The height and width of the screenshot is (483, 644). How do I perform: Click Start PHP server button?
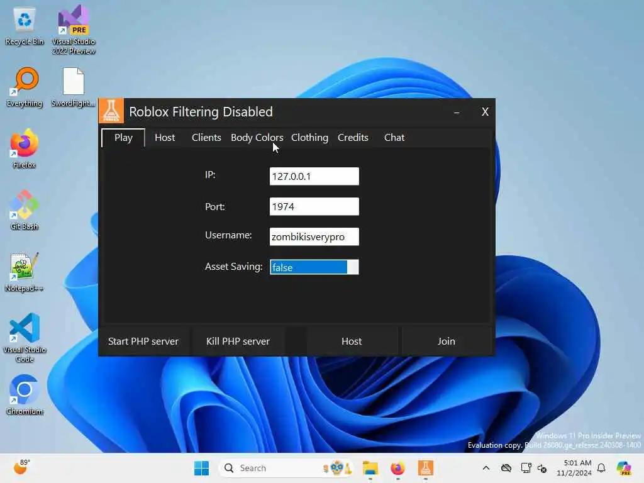tap(143, 341)
